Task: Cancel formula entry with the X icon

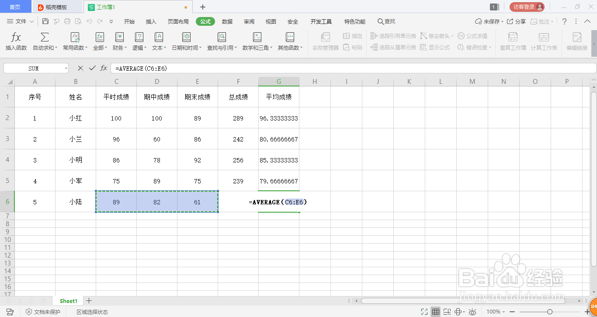Action: 80,68
